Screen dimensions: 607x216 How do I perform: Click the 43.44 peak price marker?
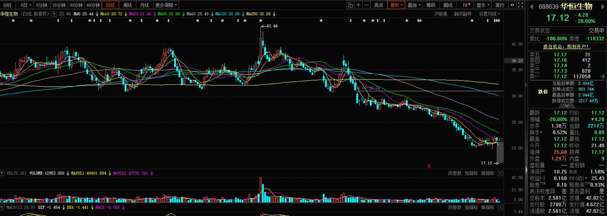point(272,26)
